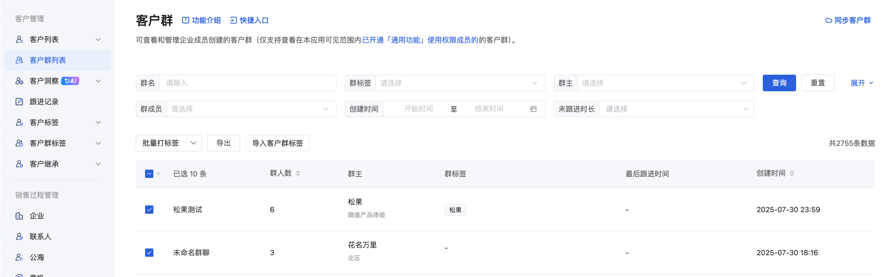Click the 客户洞察 sidebar icon
The width and height of the screenshot is (885, 277).
[19, 81]
